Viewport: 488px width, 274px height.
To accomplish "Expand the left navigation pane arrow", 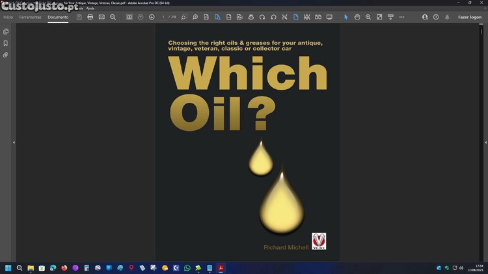I will tap(14, 142).
